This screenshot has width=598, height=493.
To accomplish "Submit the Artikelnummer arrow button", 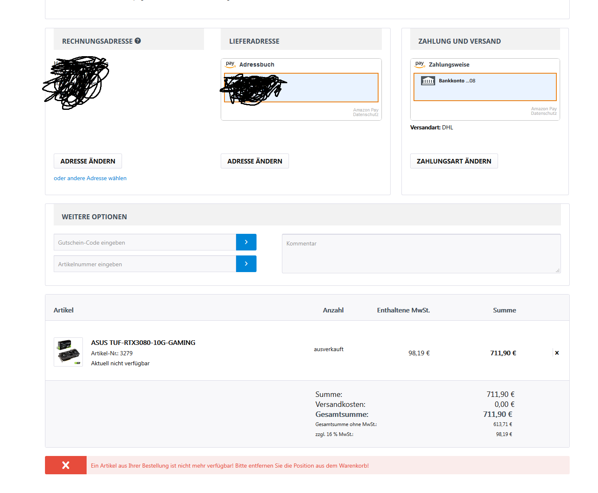I will 246,264.
